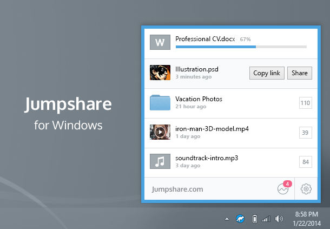
Task: Click the Vacation Photos folder icon
Action: tap(160, 103)
